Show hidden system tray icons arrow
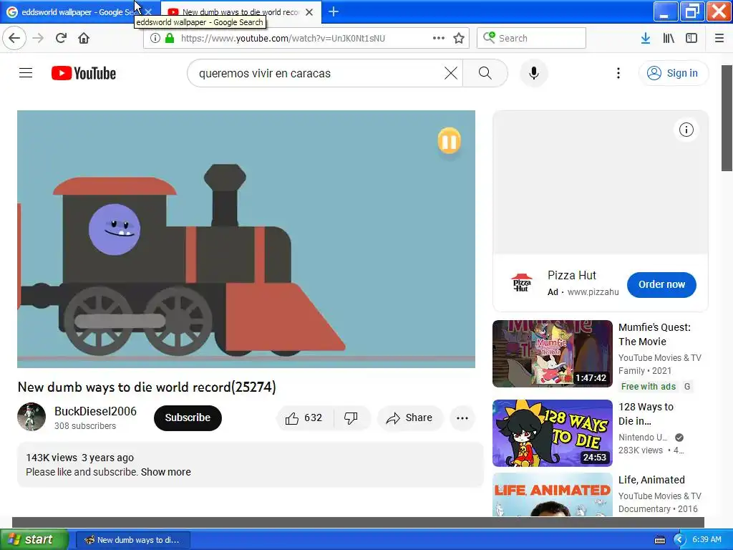Screen dimensions: 733x550 pyautogui.click(x=679, y=540)
